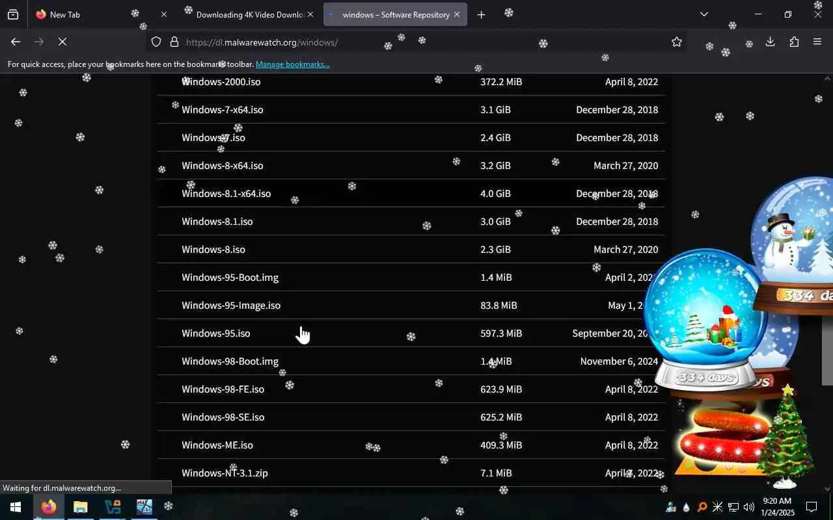The width and height of the screenshot is (833, 520).
Task: Open a new tab with plus button
Action: point(481,14)
